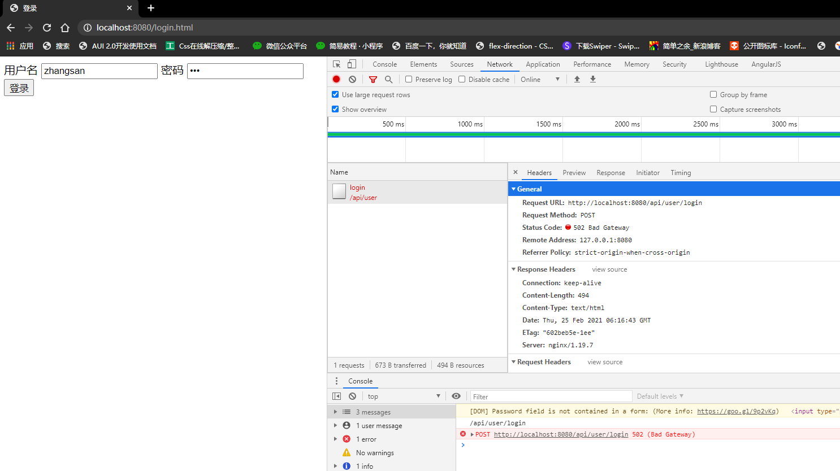The width and height of the screenshot is (840, 471).
Task: Toggle the console sidebar icon
Action: [337, 396]
